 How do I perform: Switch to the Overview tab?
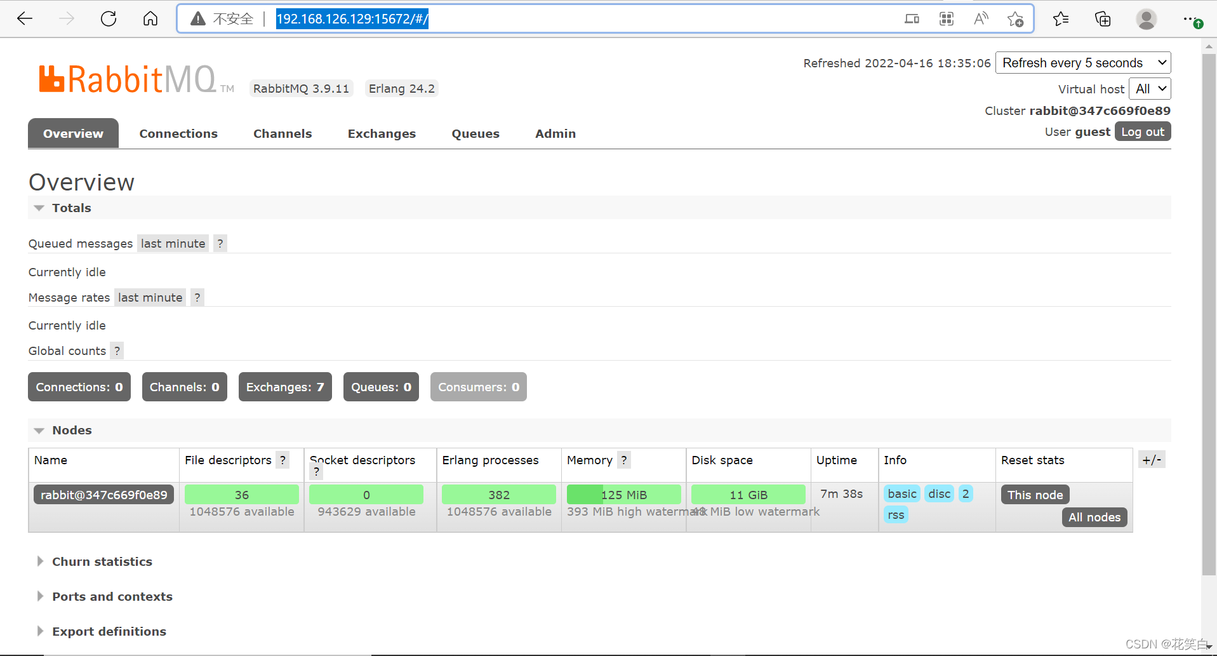point(73,133)
